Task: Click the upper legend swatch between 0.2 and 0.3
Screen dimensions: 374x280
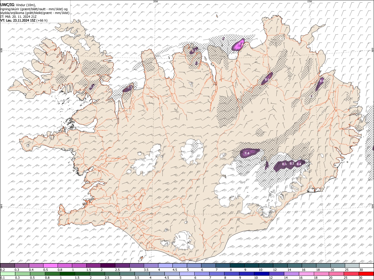Action: 8,265
